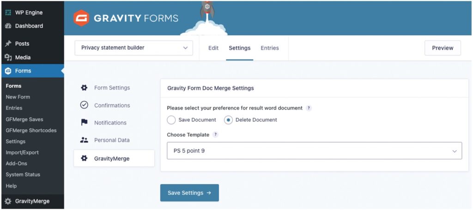Select the Delete Document radio option

coord(228,120)
